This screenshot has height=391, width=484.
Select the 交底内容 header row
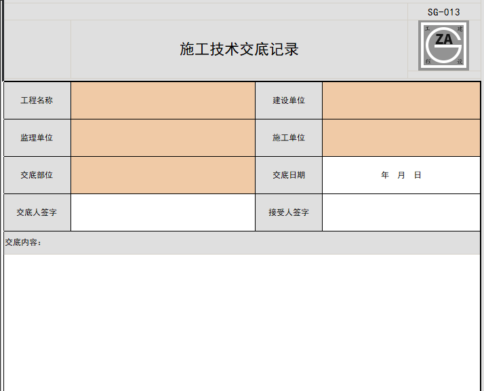coord(242,243)
